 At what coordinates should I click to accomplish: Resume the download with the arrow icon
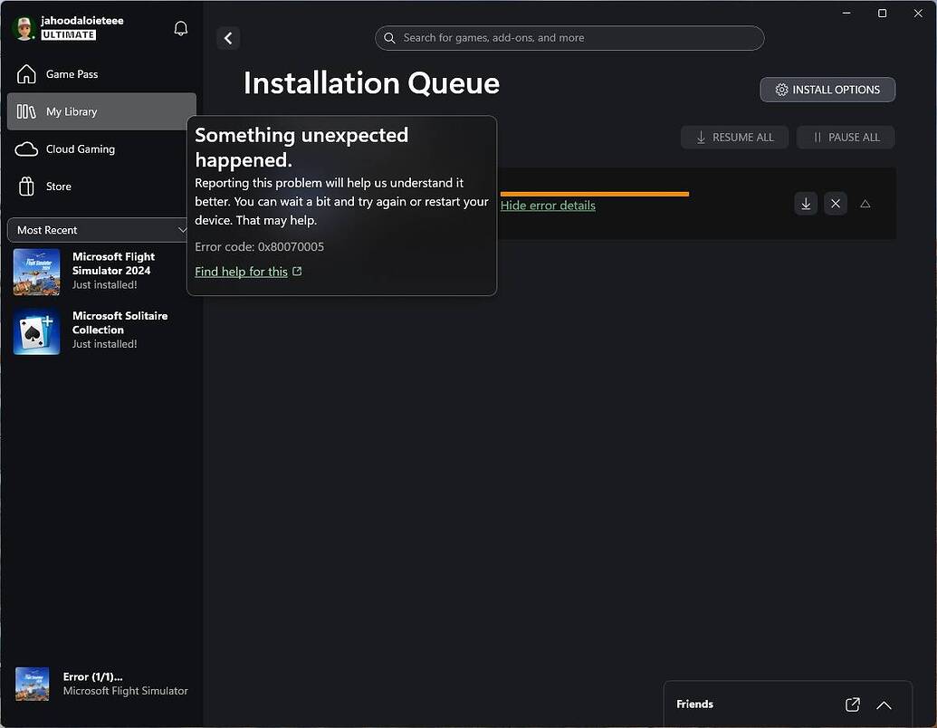(806, 204)
